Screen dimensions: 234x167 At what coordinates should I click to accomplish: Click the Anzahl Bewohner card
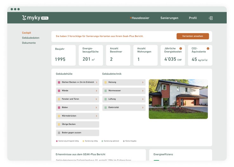118,55
